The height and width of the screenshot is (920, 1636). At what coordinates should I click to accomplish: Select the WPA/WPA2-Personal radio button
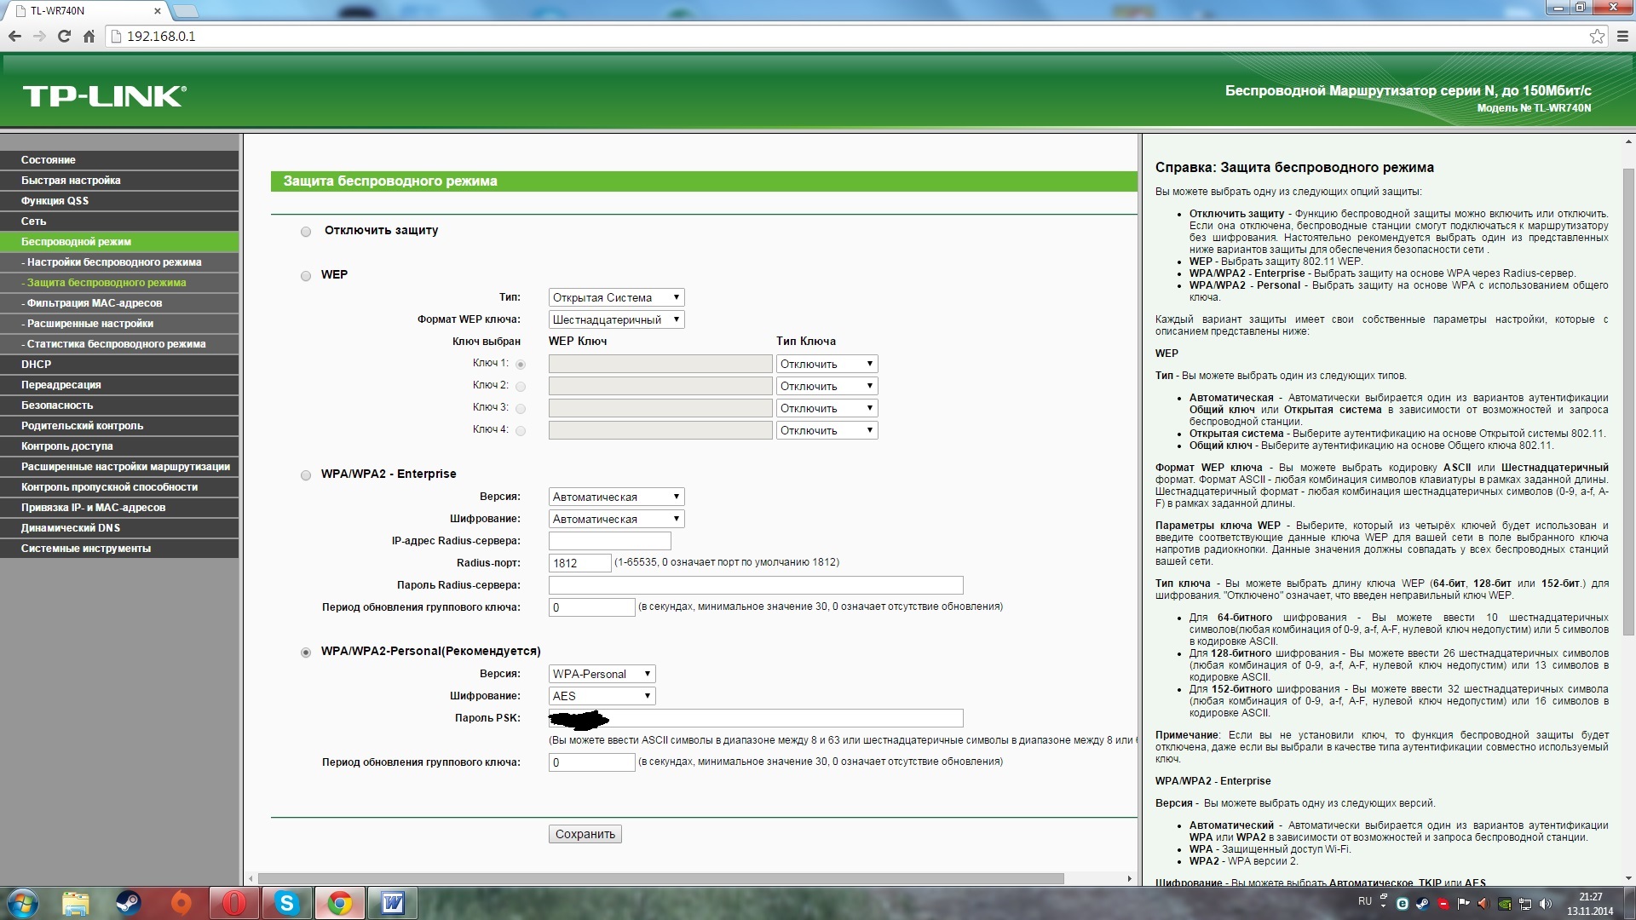tap(306, 653)
